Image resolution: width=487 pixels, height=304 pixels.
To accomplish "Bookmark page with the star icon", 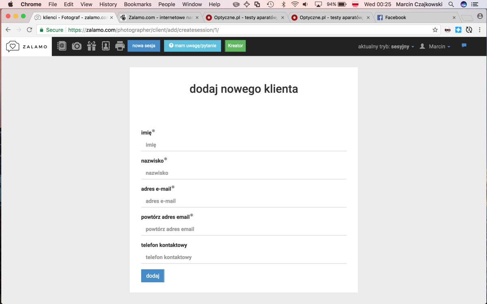I will (435, 30).
